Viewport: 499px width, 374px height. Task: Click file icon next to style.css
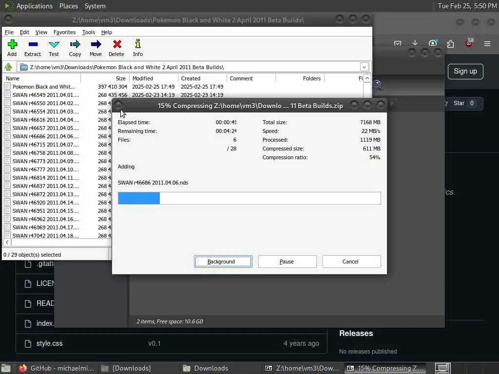(x=28, y=343)
